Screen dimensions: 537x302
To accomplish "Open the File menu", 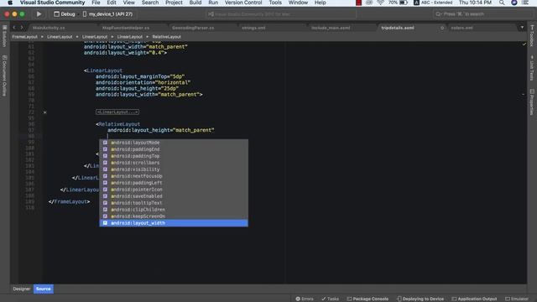I will pyautogui.click(x=96, y=3).
